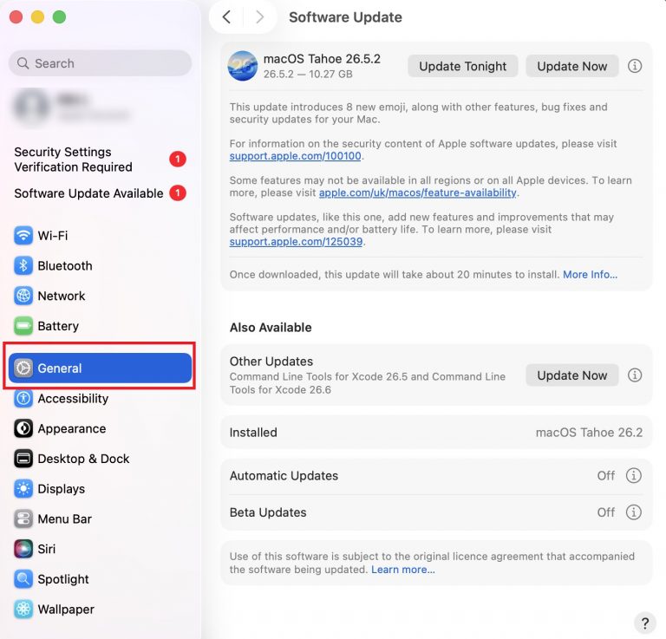Viewport: 666px width, 639px height.
Task: Open the support.apple.com/100100 link
Action: 295,156
